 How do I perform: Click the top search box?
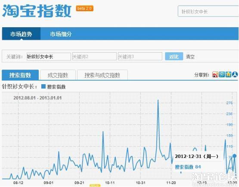coord(208,11)
